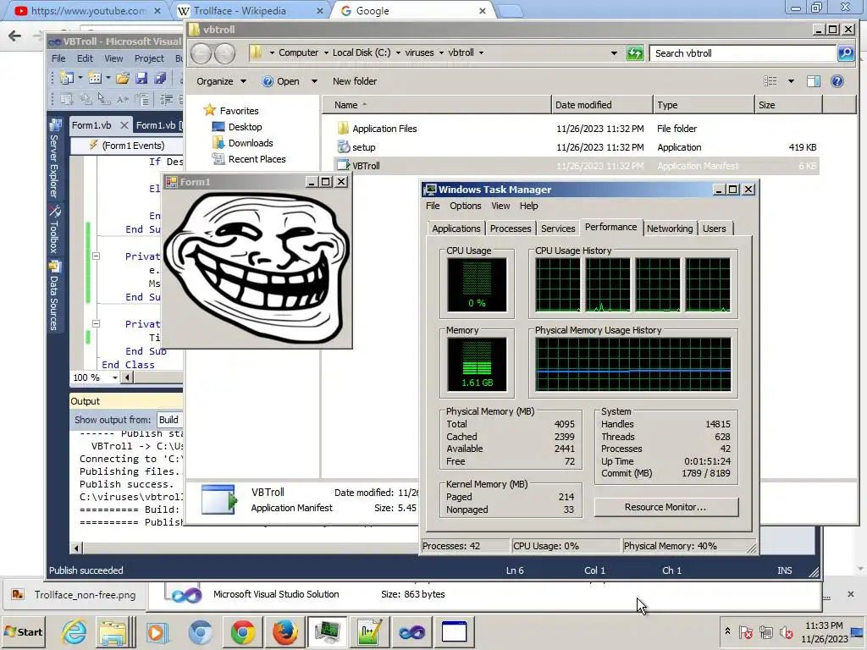
Task: Open Server Explorer side panel tab
Action: click(x=54, y=159)
